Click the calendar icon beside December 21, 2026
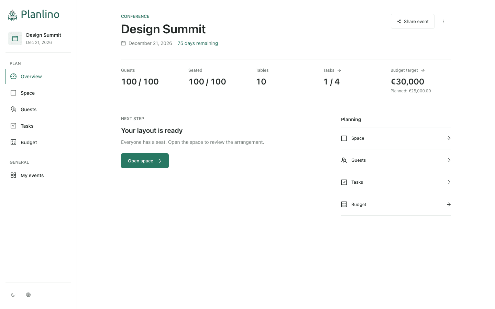 click(123, 43)
